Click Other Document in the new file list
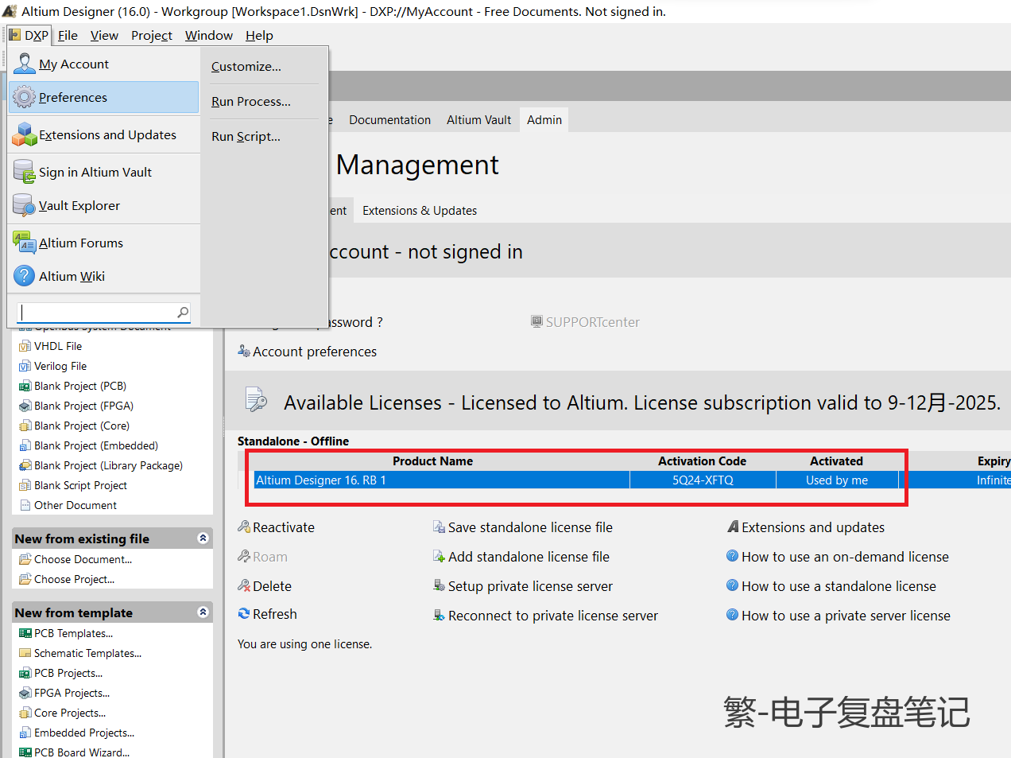 pyautogui.click(x=76, y=505)
